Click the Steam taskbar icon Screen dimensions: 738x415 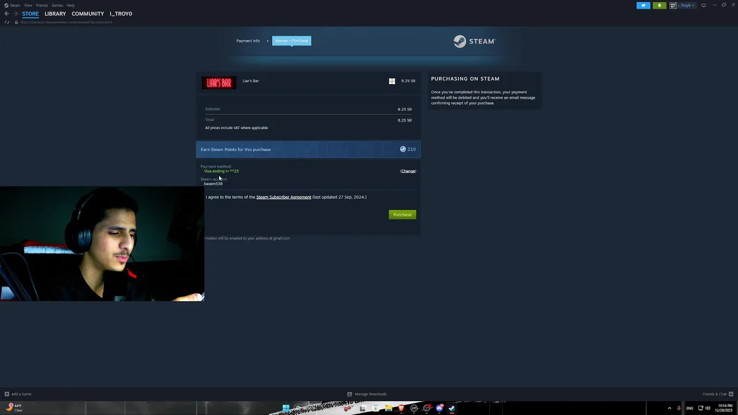pyautogui.click(x=452, y=409)
